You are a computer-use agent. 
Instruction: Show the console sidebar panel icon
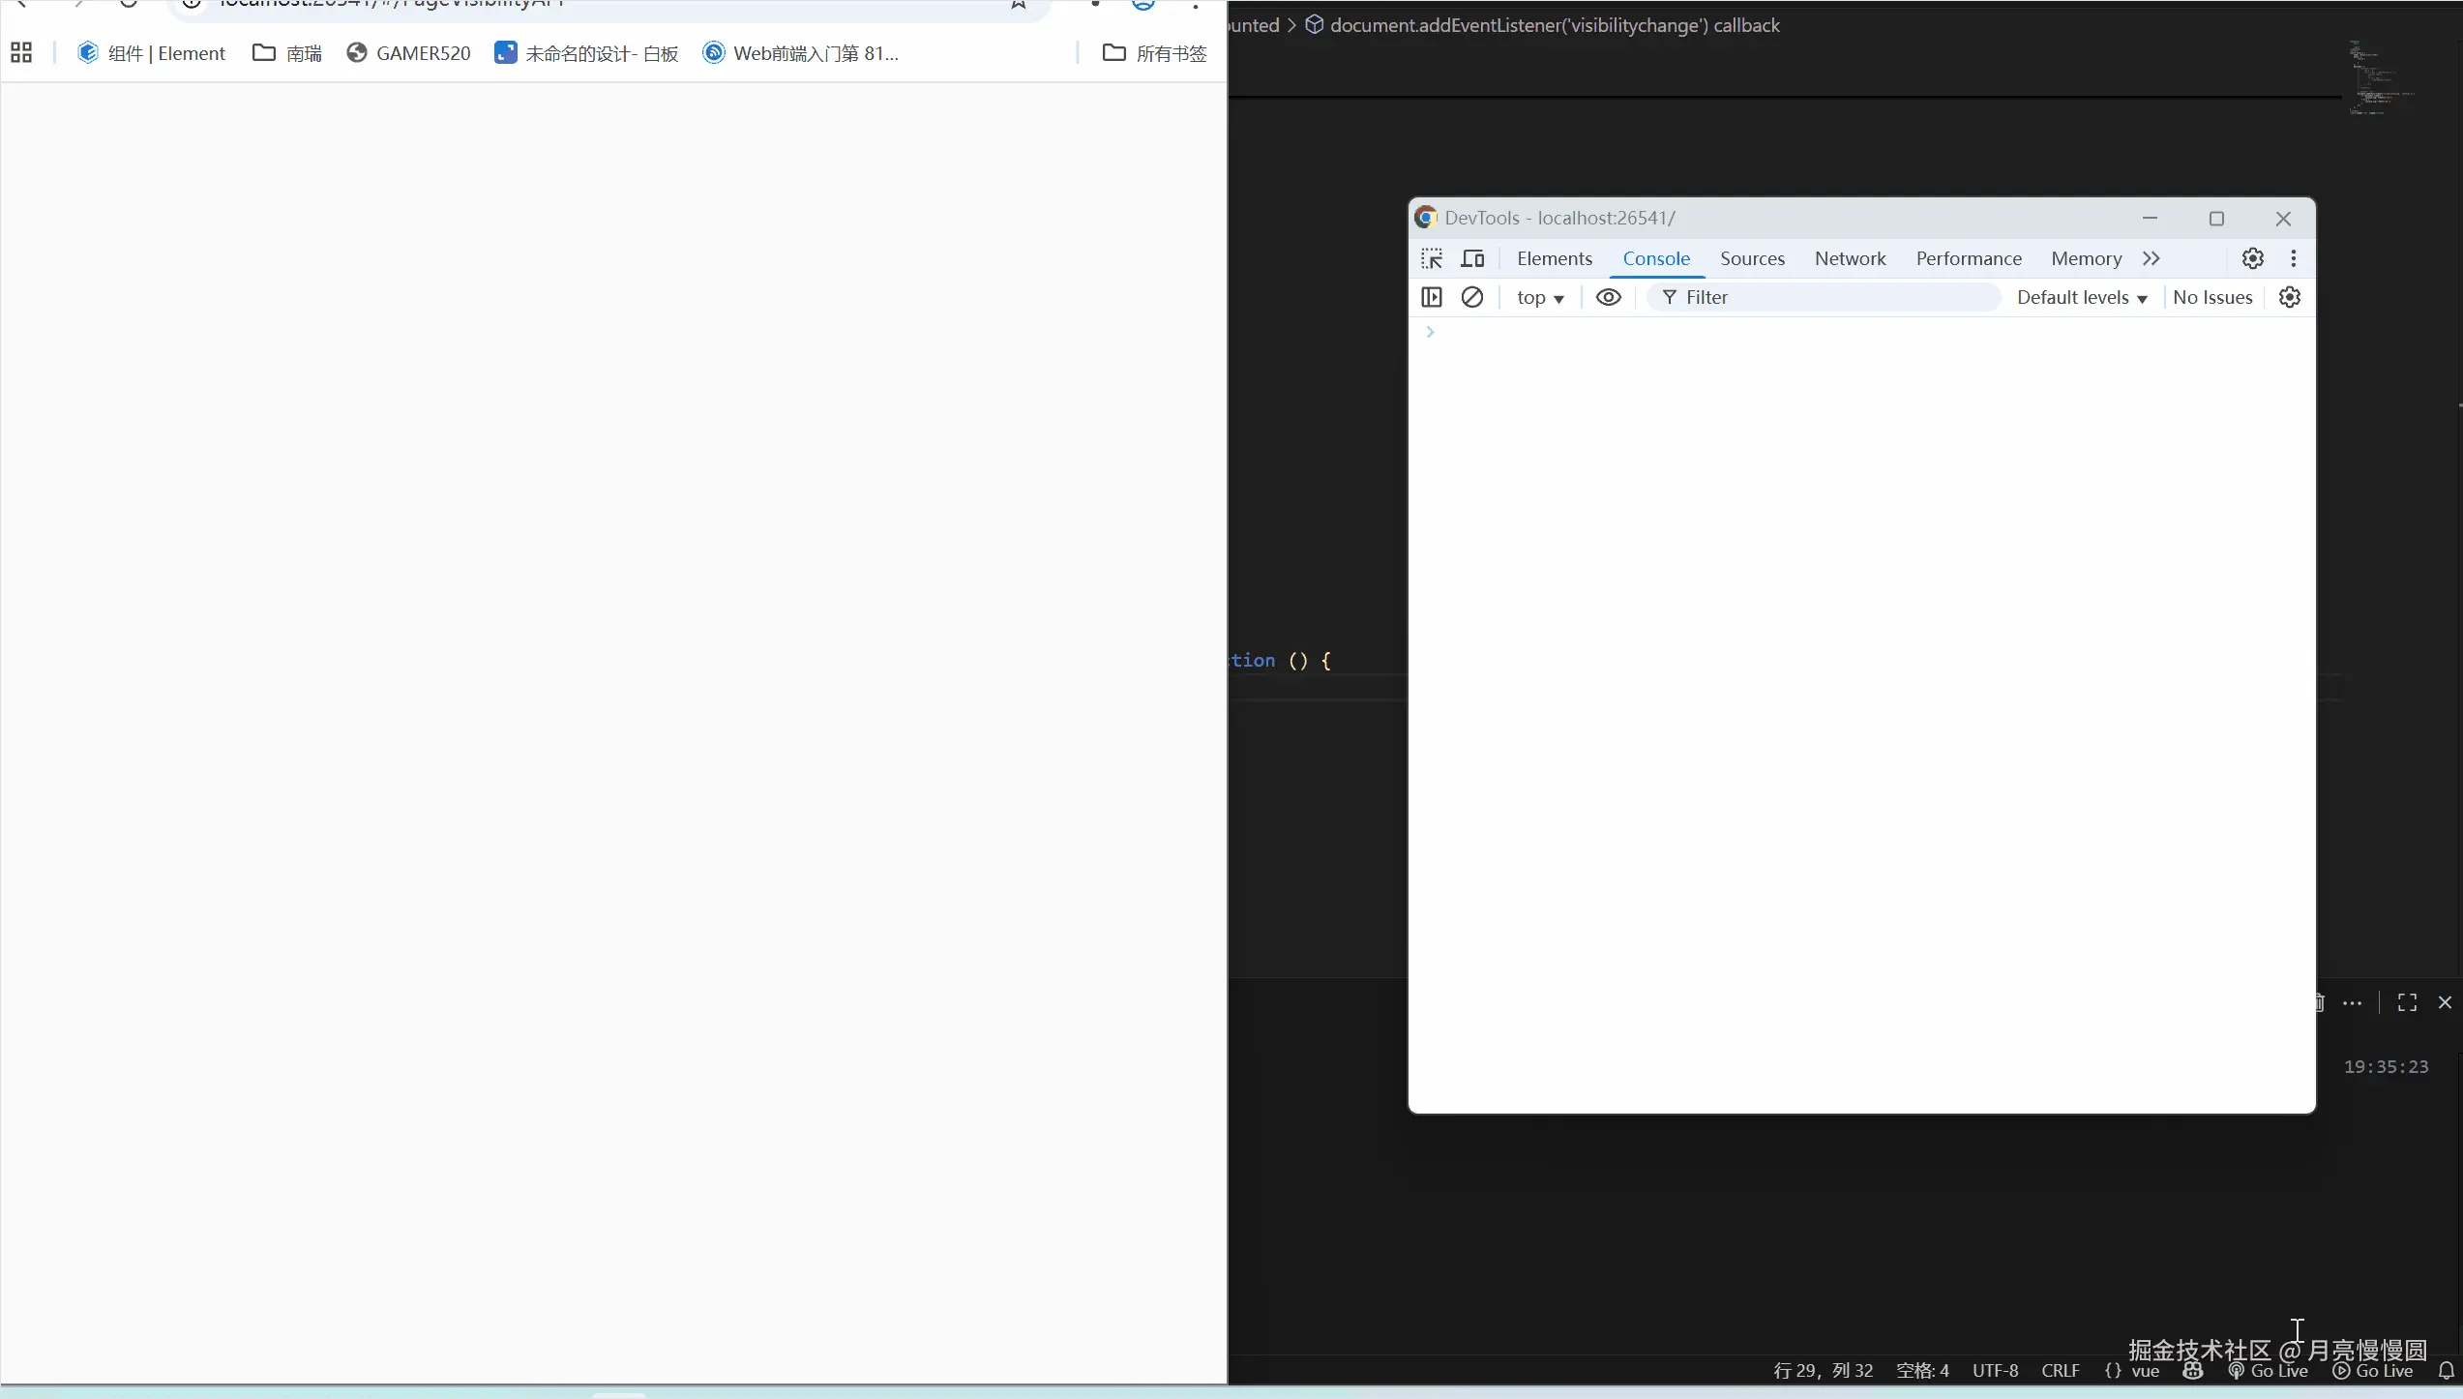[1432, 297]
